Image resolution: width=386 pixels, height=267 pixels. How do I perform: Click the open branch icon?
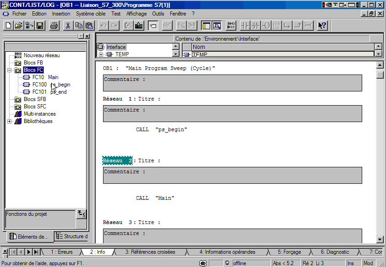[287, 26]
